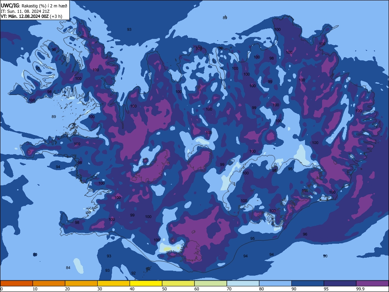389x292 pixels.
Task: Click the humidity value "84" on the map
Action: [68, 268]
